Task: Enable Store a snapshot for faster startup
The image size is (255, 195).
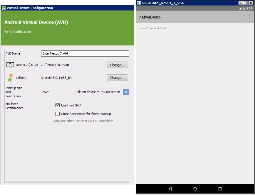Action: [57, 114]
